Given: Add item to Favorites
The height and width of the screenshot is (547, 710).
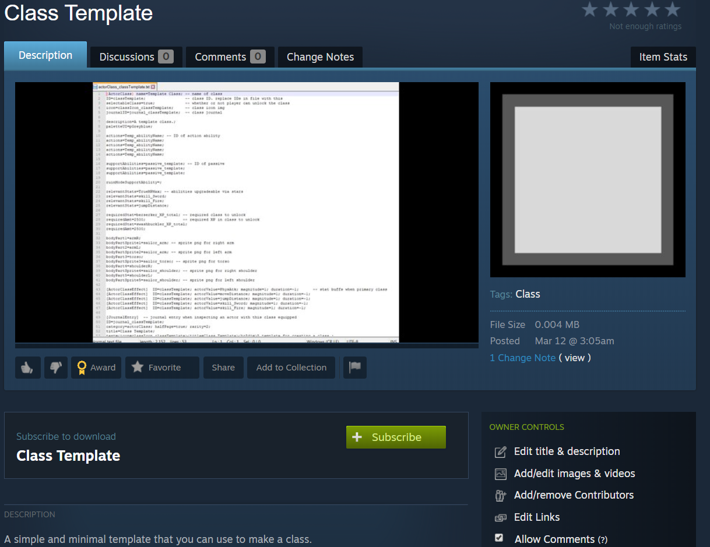Looking at the screenshot, I should pyautogui.click(x=162, y=368).
